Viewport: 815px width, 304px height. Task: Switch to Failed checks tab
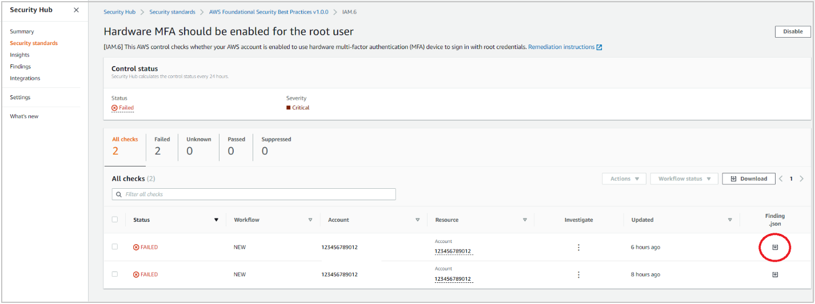162,146
